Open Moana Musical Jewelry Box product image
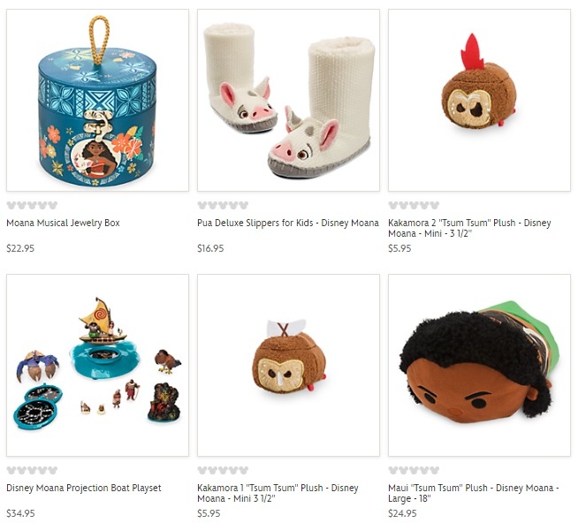This screenshot has height=523, width=586. point(97,101)
